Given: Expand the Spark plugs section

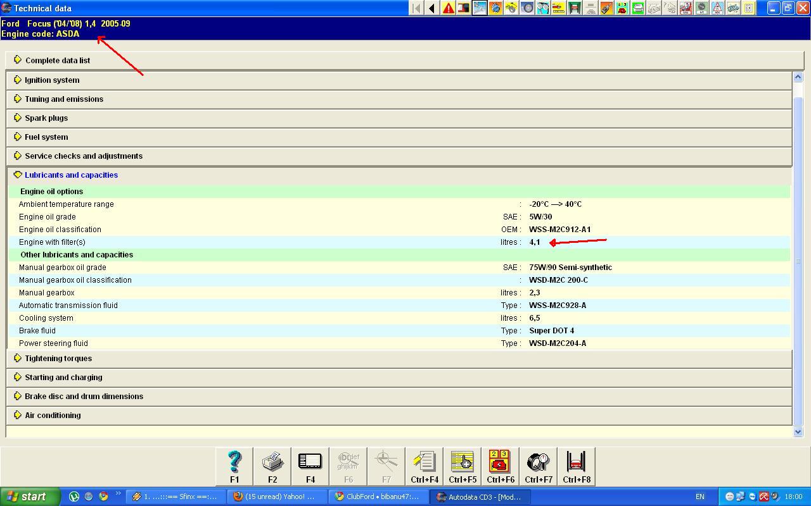Looking at the screenshot, I should click(x=46, y=118).
